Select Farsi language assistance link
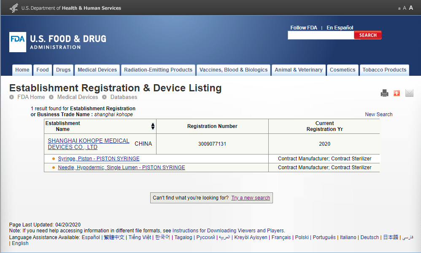The height and width of the screenshot is (253, 421). (408, 237)
